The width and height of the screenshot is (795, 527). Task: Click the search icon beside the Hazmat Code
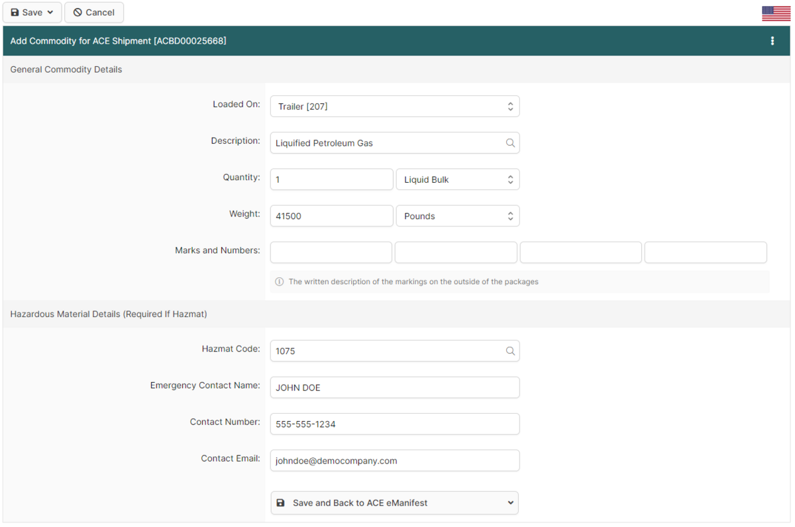point(510,351)
